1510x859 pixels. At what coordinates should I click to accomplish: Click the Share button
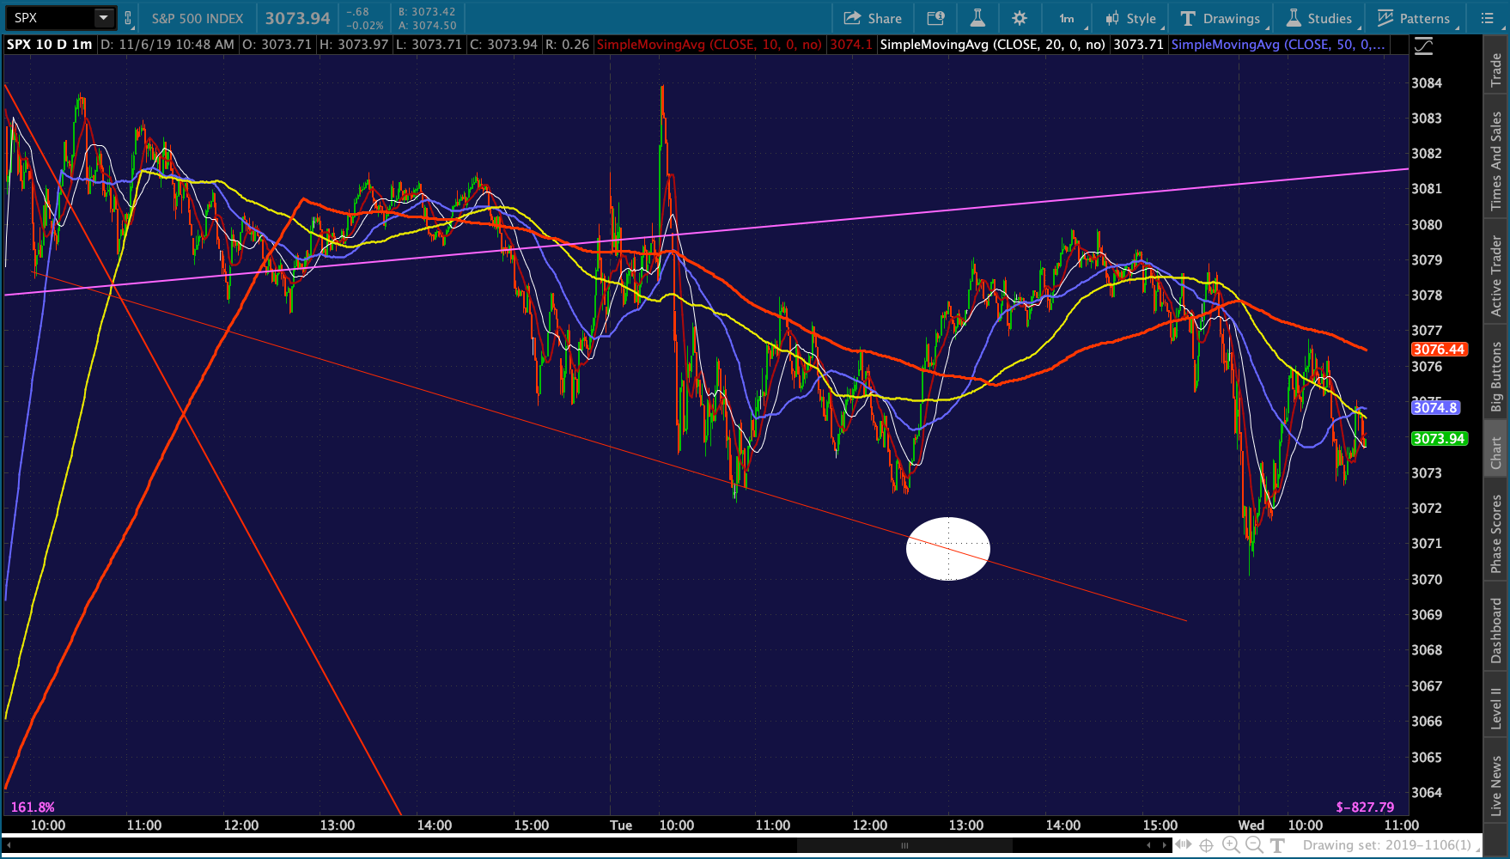[x=873, y=18]
